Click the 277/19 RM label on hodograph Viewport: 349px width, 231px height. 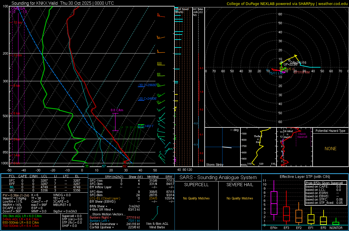tap(302, 72)
